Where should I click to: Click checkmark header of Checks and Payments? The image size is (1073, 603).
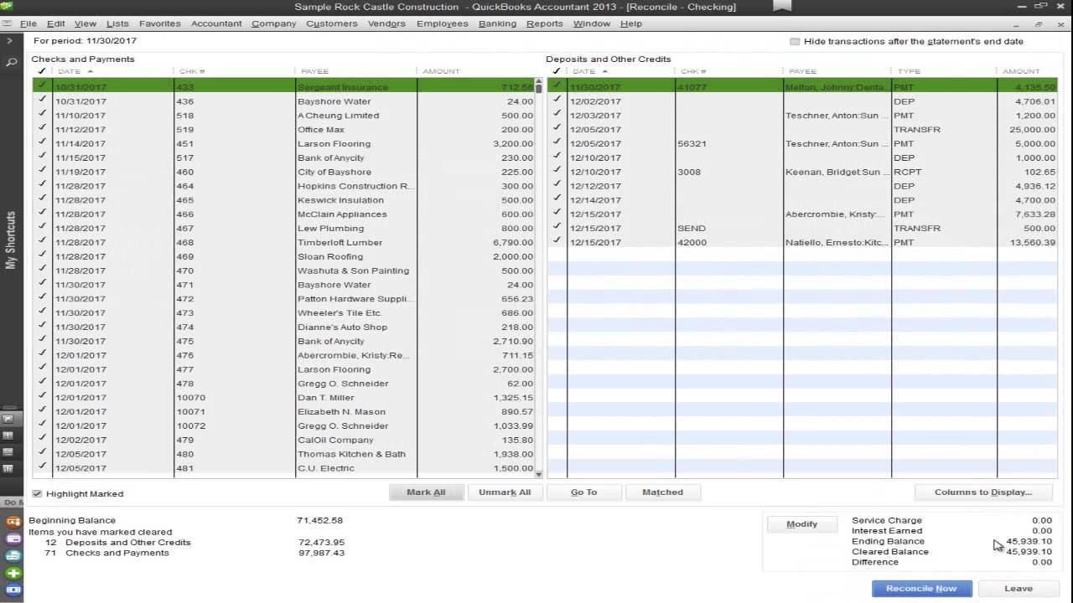(42, 71)
